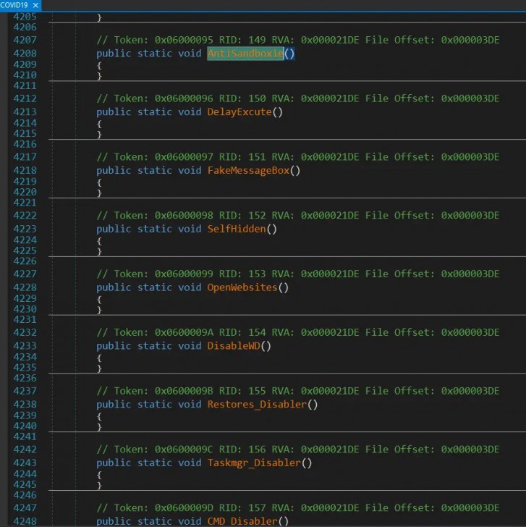
Task: Select the AntiSandboxie method name
Action: (x=245, y=54)
